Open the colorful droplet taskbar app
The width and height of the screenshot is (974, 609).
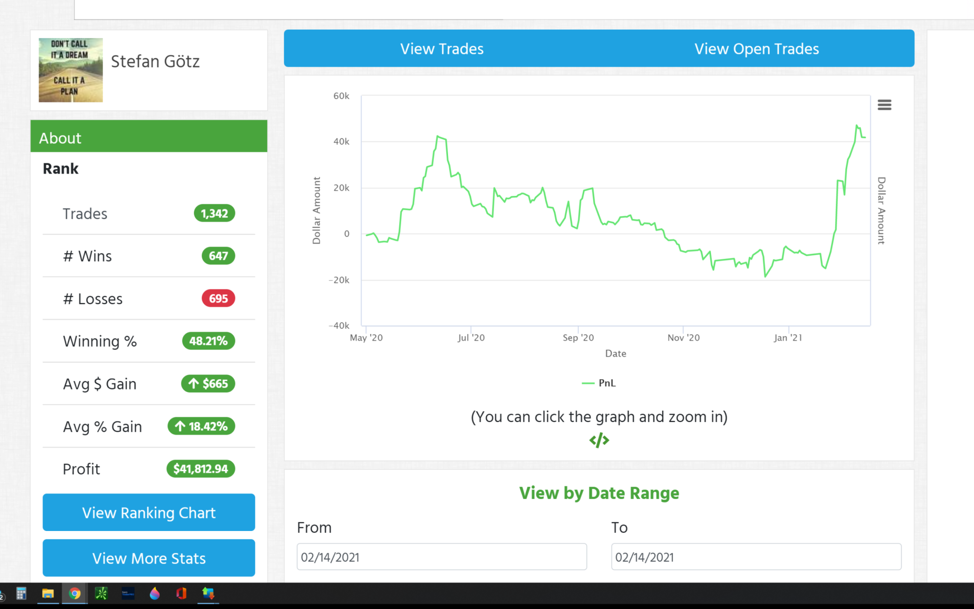pyautogui.click(x=154, y=593)
